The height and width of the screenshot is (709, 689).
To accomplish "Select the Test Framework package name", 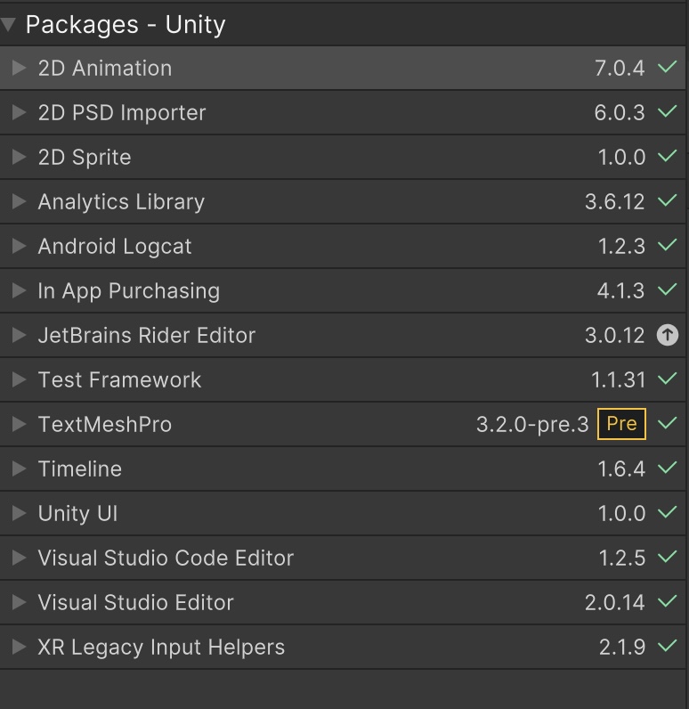I will click(x=119, y=379).
